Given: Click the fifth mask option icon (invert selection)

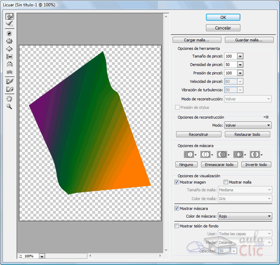Looking at the screenshot, I should (255, 154).
